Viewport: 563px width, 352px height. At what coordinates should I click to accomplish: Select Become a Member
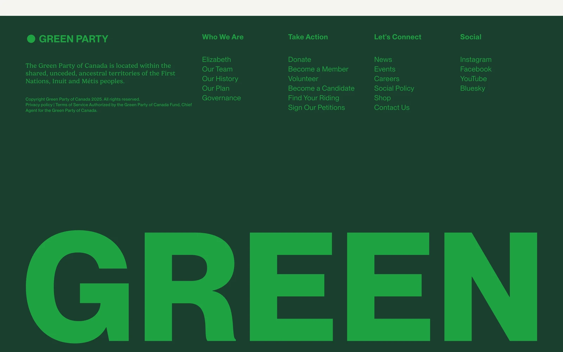318,69
